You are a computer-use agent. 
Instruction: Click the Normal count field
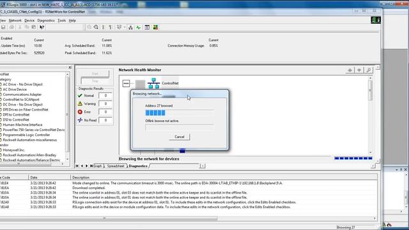pyautogui.click(x=105, y=96)
